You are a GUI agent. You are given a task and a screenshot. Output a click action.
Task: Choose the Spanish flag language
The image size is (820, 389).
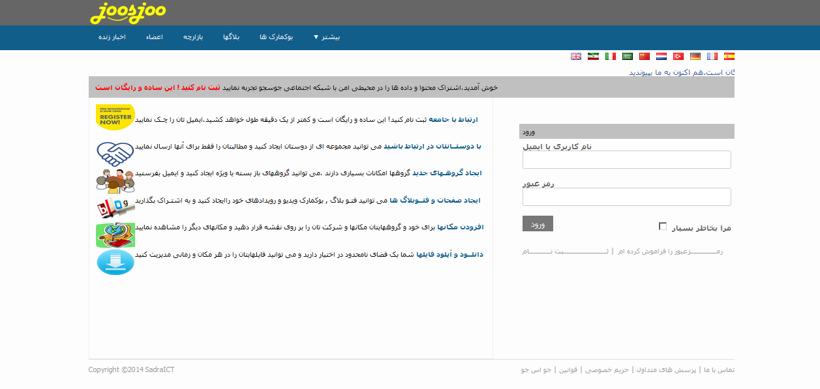(x=729, y=57)
